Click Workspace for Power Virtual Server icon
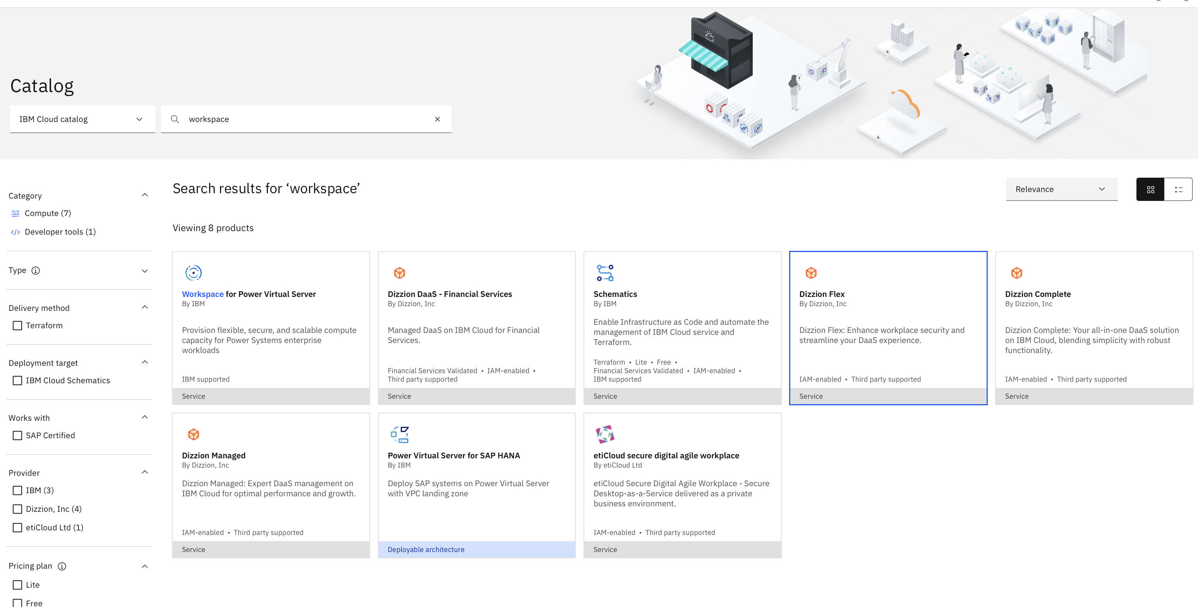The image size is (1198, 607). [x=194, y=273]
